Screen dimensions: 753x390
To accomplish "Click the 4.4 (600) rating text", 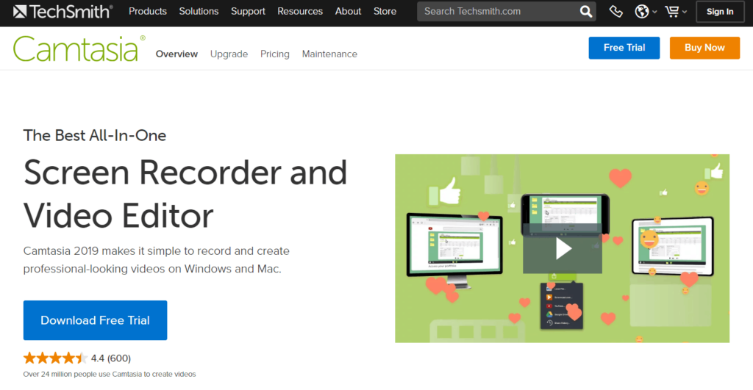I will (x=111, y=358).
